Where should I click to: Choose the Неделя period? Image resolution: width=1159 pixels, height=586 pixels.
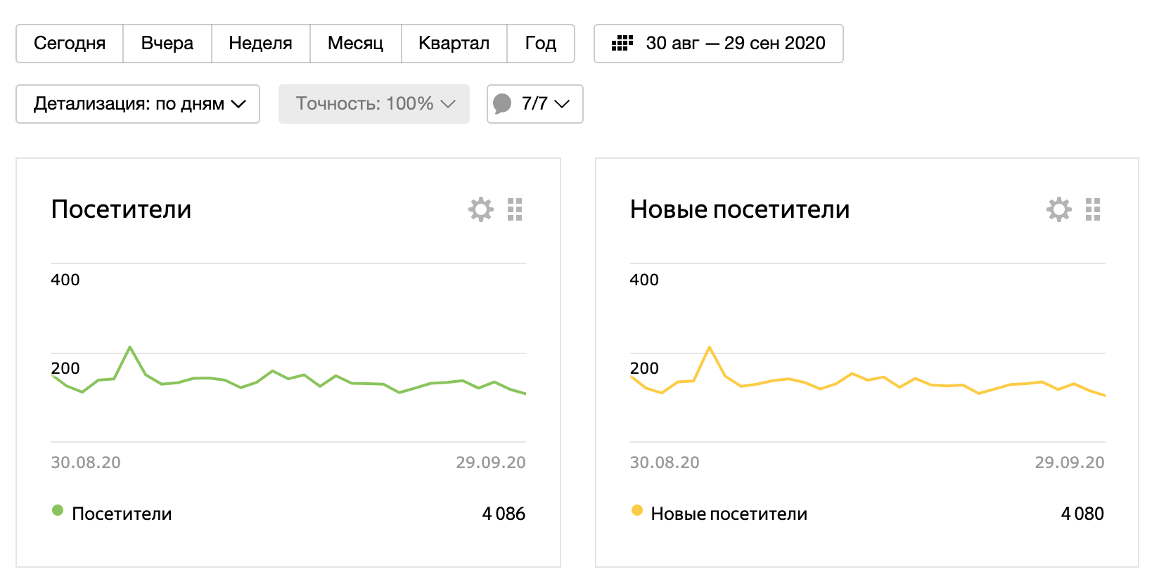(x=260, y=44)
